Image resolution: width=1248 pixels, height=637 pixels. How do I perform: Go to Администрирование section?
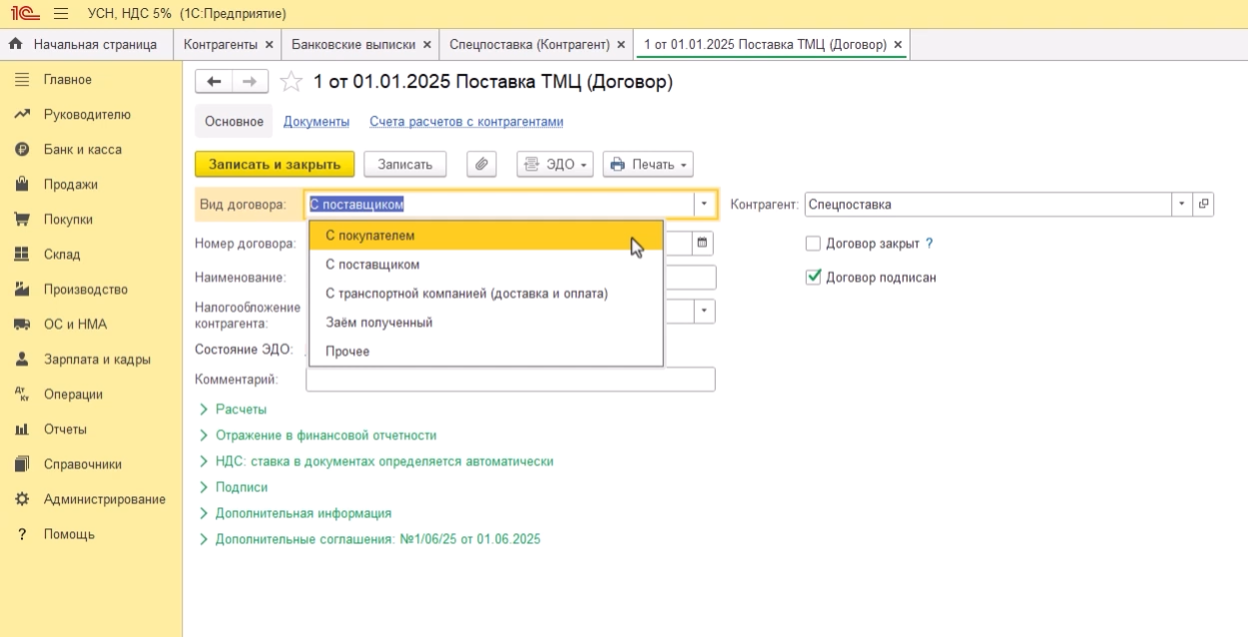tap(104, 499)
